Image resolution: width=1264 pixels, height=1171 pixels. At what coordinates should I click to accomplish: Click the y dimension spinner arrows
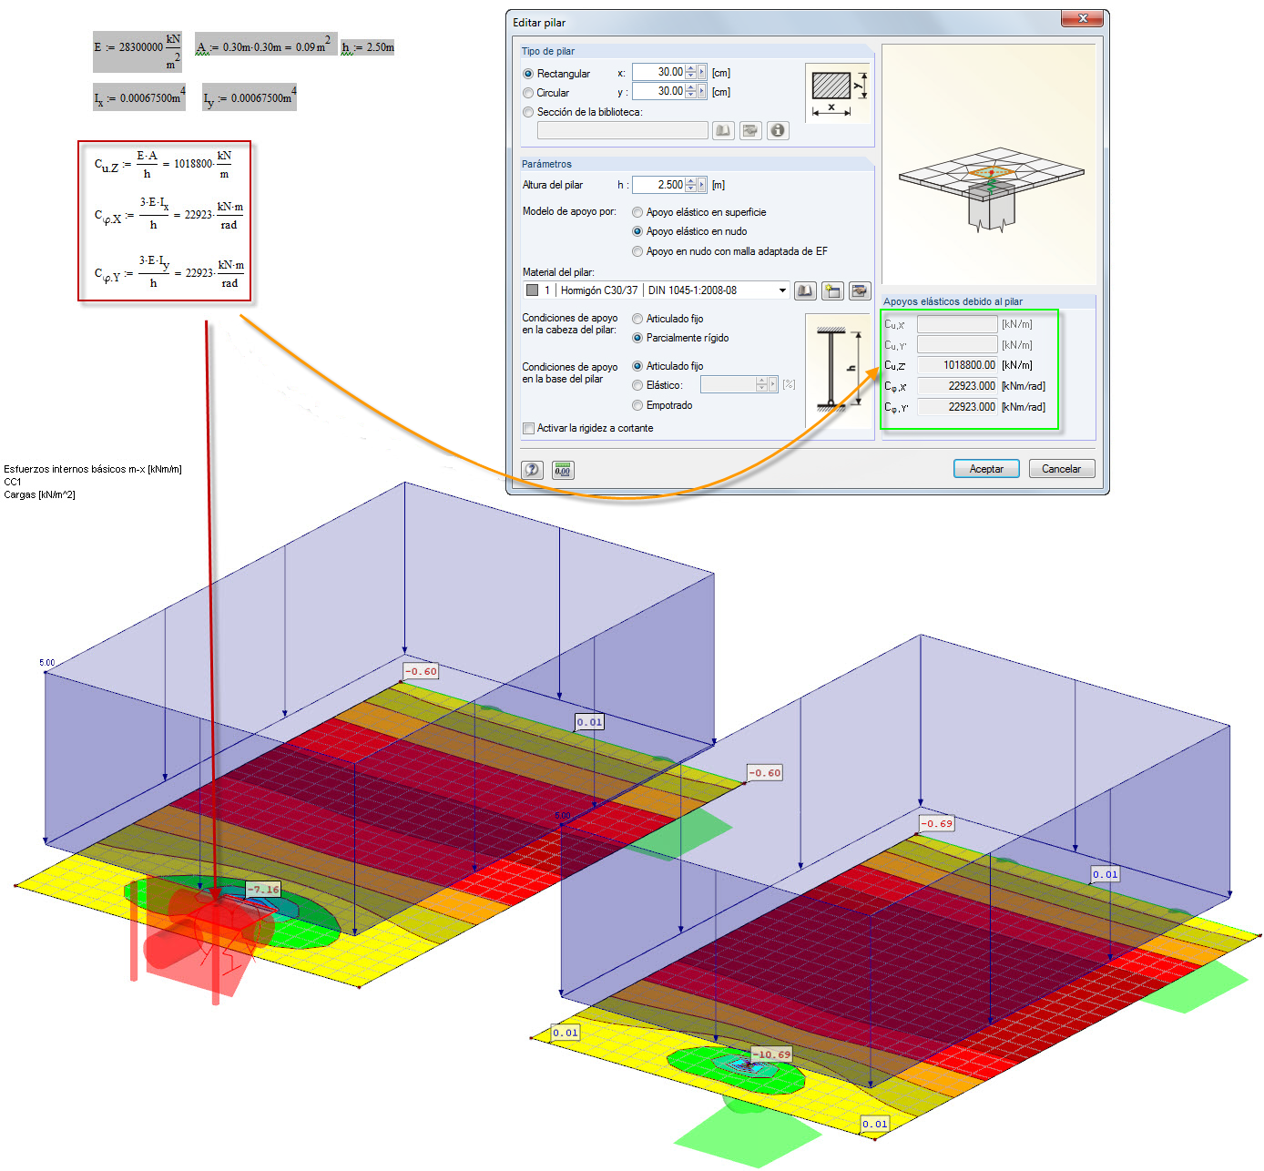(691, 91)
